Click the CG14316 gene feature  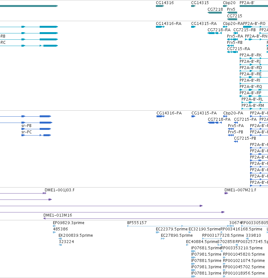click(x=160, y=6)
